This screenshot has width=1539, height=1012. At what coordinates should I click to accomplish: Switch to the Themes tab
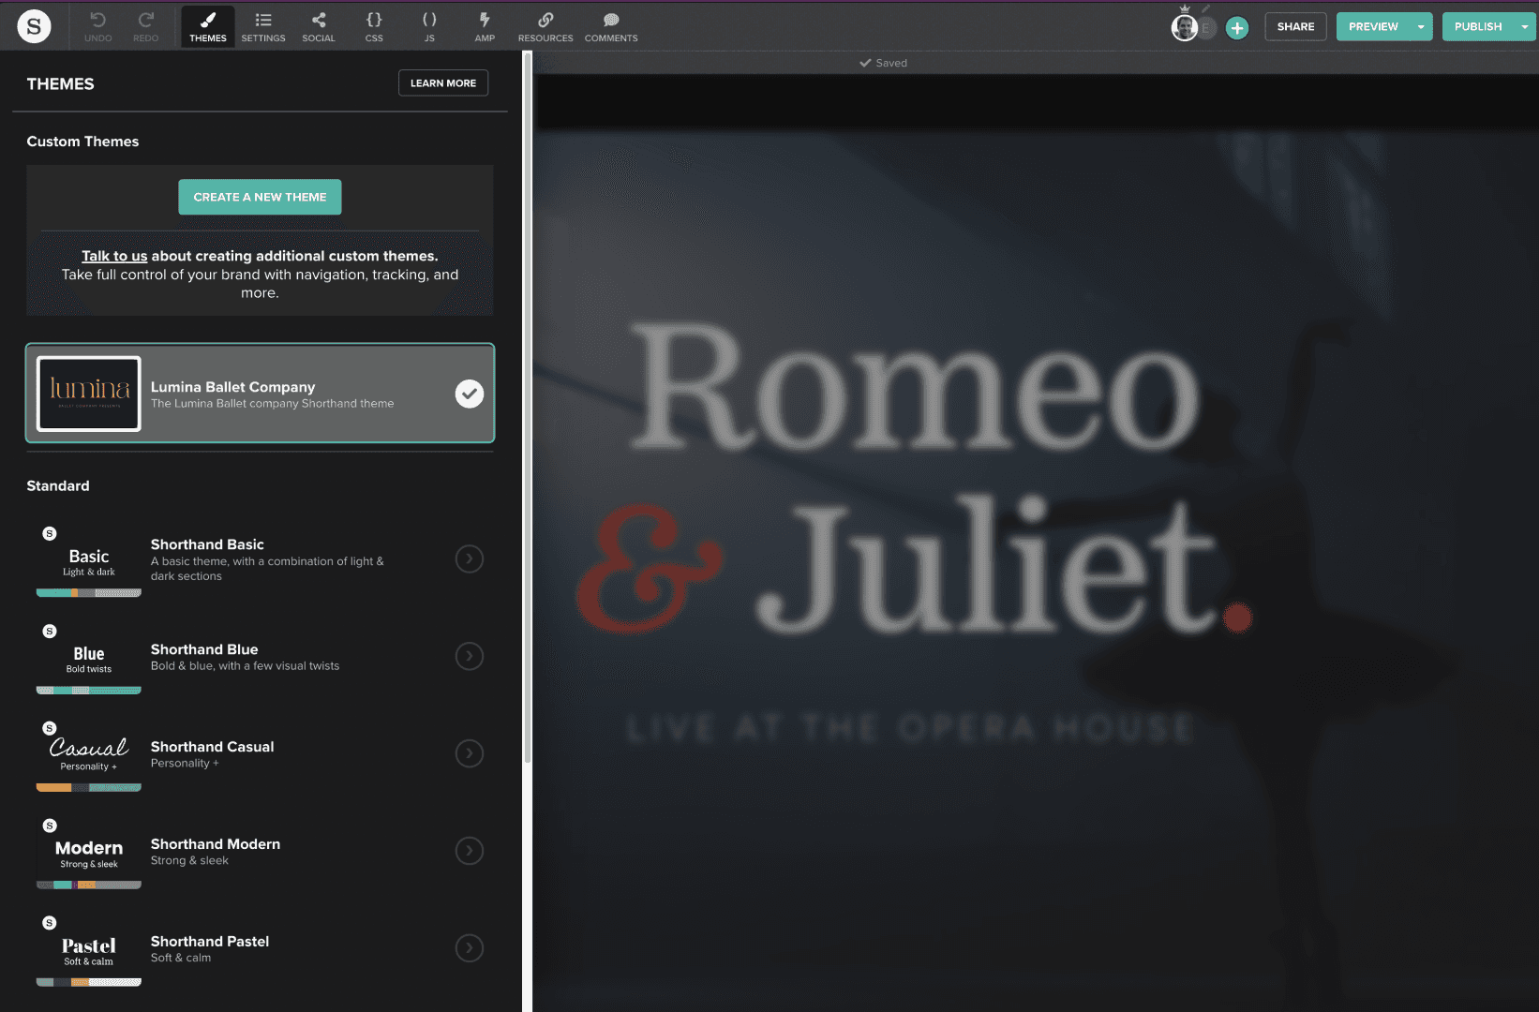(208, 26)
